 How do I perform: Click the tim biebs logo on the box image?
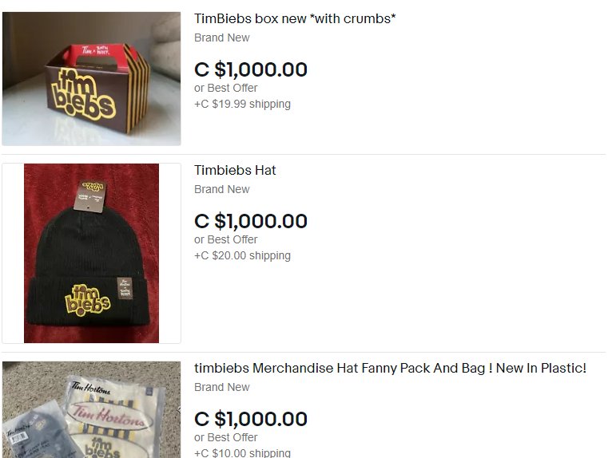pyautogui.click(x=84, y=94)
